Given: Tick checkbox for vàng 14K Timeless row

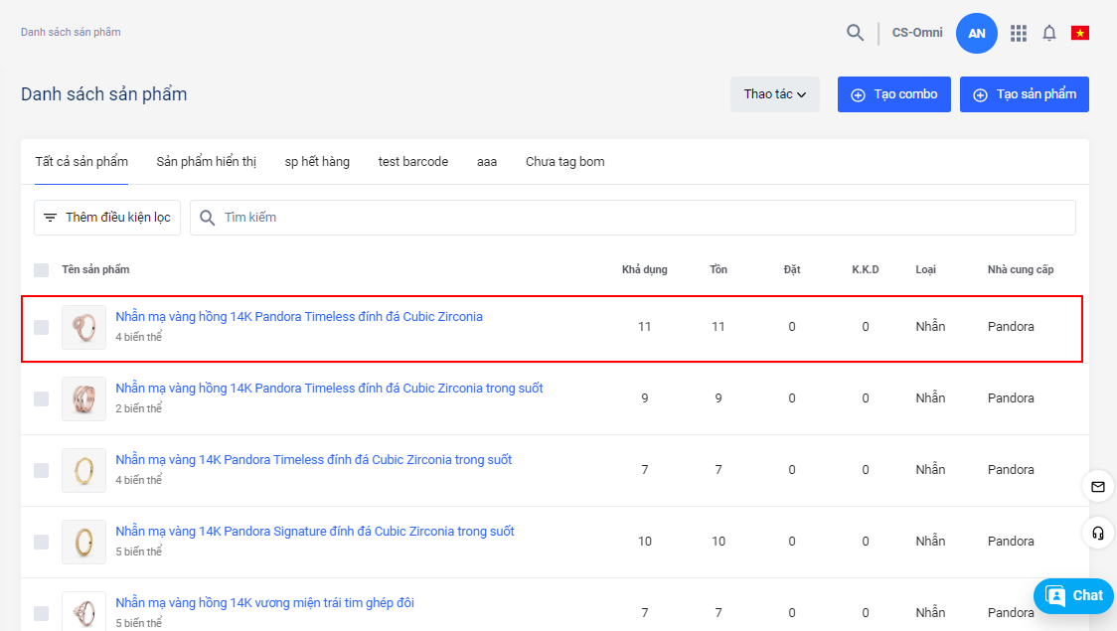Looking at the screenshot, I should 42,470.
